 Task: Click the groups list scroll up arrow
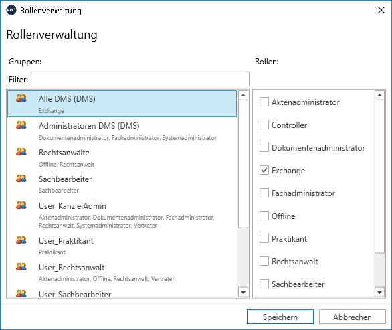[243, 95]
